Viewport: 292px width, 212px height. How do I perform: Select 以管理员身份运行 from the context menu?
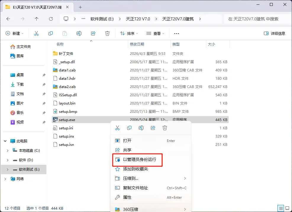138,159
